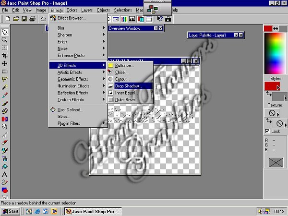The image size is (288, 216).
Task: Toggle the Lock checkbox
Action: [267, 131]
